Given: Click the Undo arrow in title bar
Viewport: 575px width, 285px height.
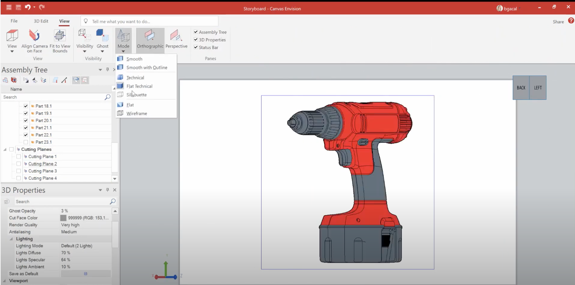Looking at the screenshot, I should click(x=27, y=7).
